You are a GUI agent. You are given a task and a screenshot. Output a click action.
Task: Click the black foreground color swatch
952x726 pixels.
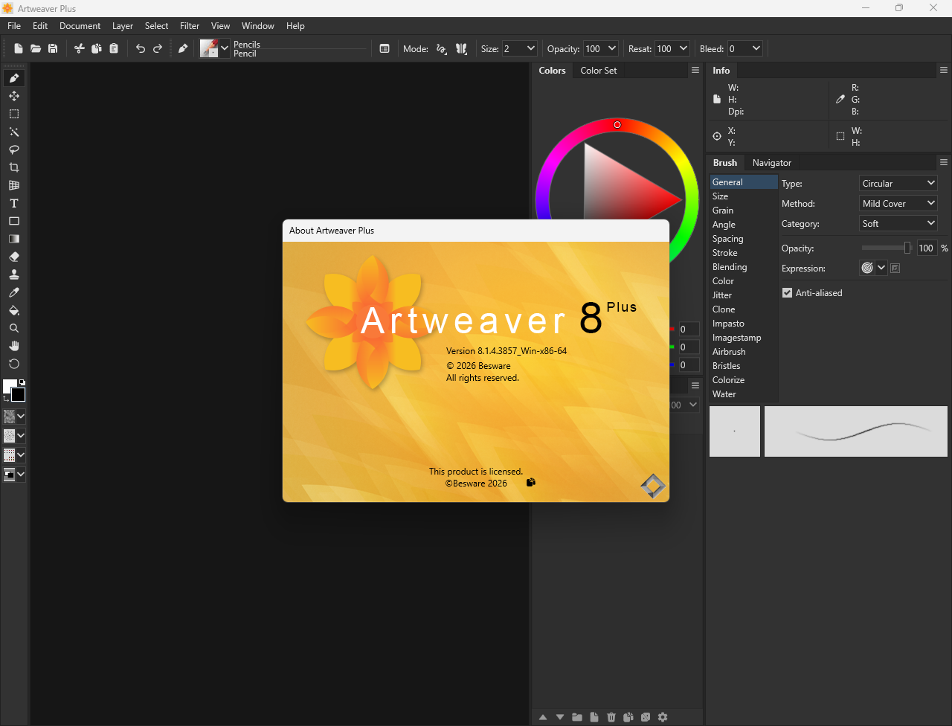tap(18, 394)
